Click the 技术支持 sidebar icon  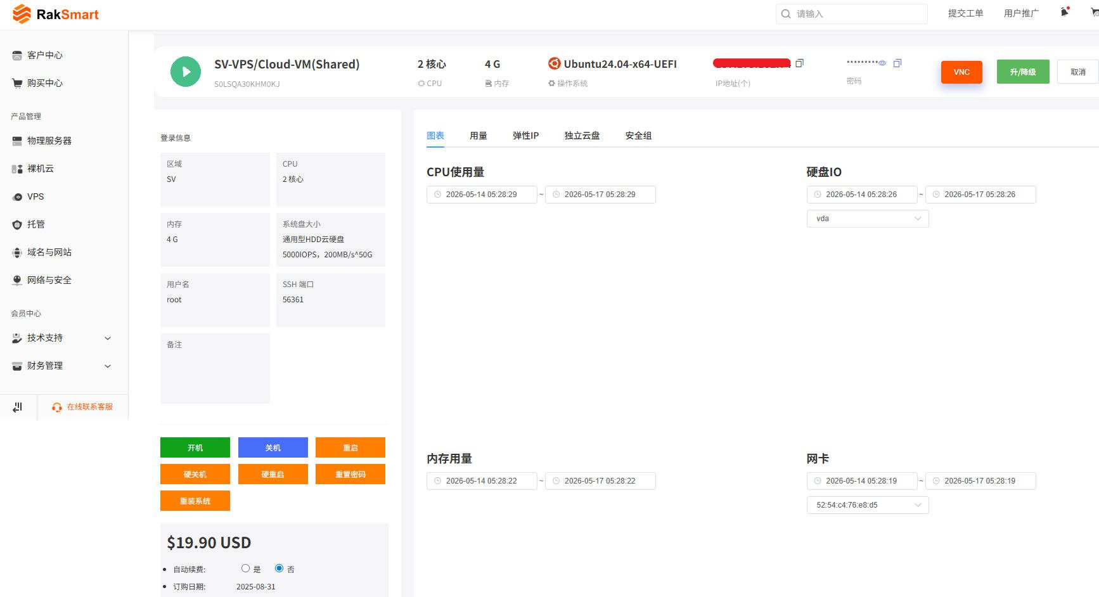pos(17,338)
